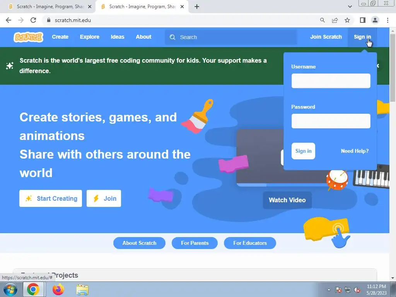Open the About menu item
396x297 pixels.
(143, 37)
